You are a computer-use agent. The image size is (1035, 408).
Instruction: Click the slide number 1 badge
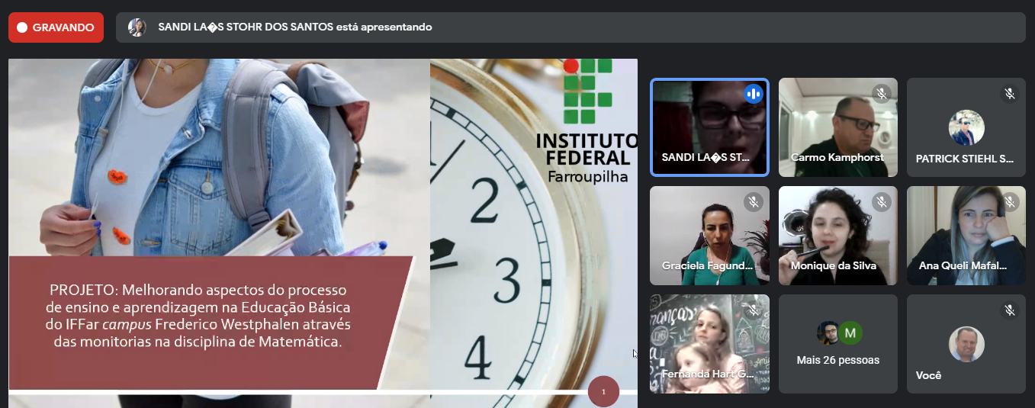pos(603,392)
